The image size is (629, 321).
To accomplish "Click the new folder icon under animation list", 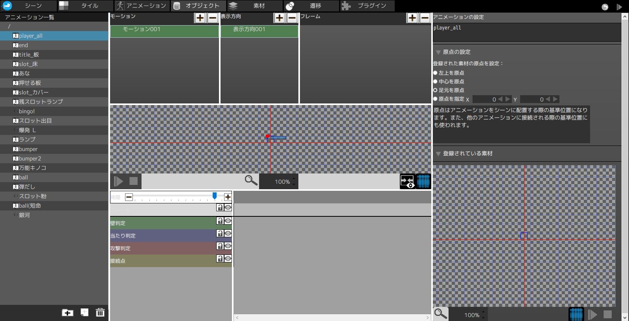I will pyautogui.click(x=67, y=312).
